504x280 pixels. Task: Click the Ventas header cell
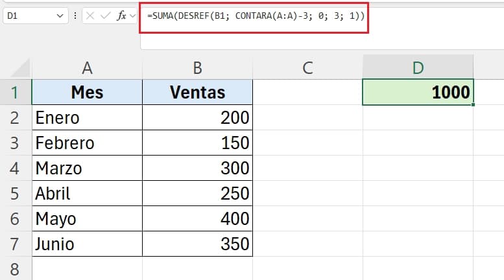pyautogui.click(x=197, y=92)
